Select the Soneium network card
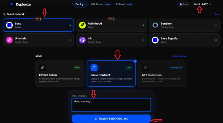 click(184, 25)
